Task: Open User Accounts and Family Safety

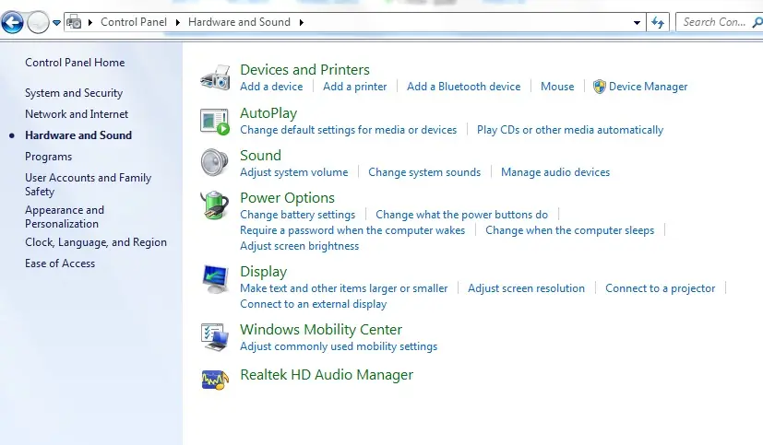Action: coord(88,184)
